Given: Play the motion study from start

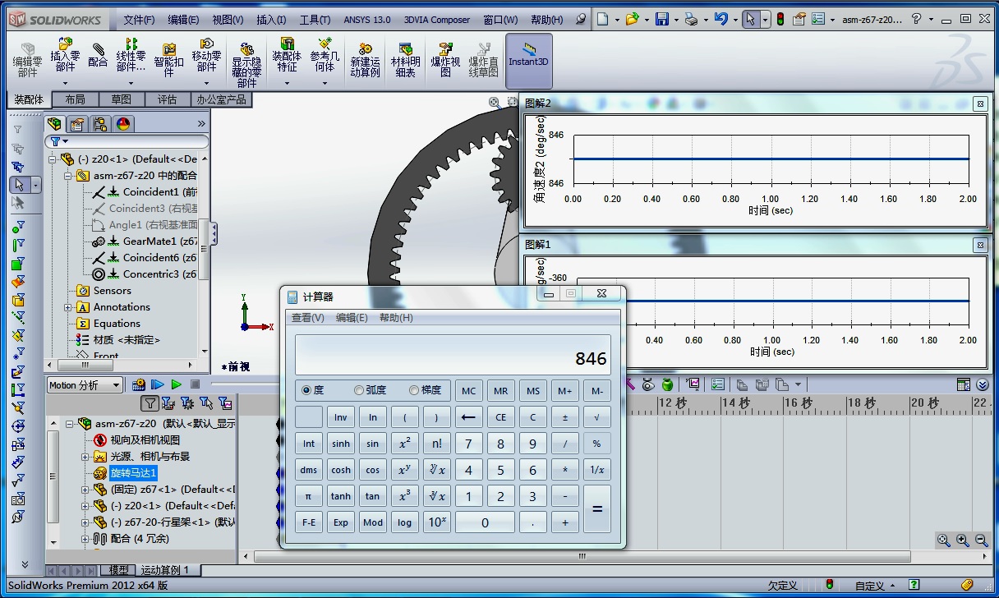Looking at the screenshot, I should click(x=158, y=384).
